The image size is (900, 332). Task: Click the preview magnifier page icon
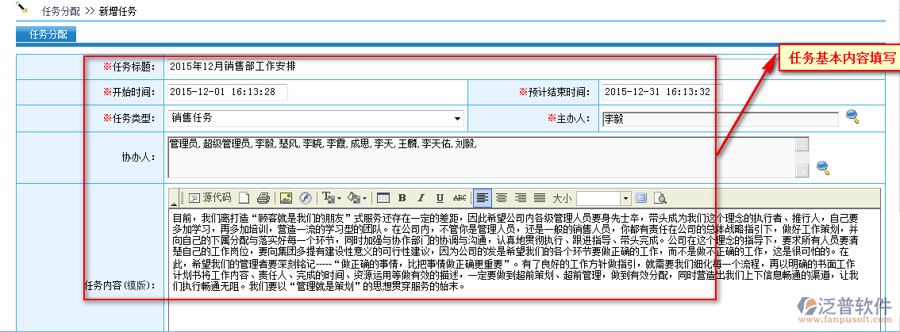point(660,198)
